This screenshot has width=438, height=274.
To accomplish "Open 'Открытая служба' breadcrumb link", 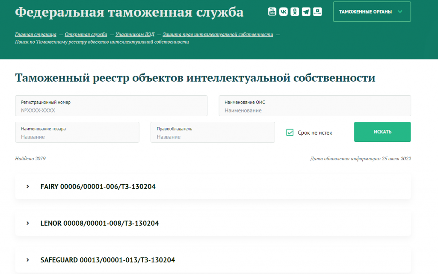I will (x=86, y=34).
